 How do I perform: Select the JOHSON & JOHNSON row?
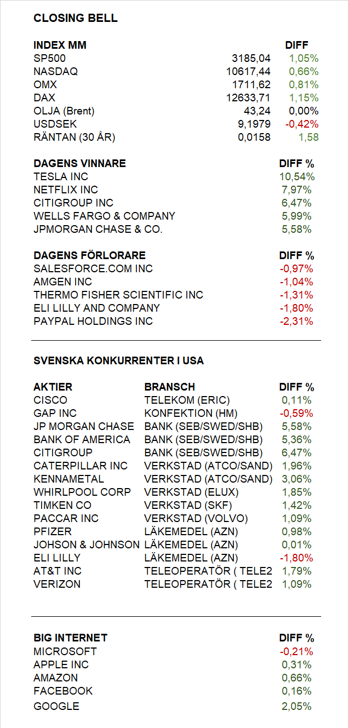click(x=173, y=545)
